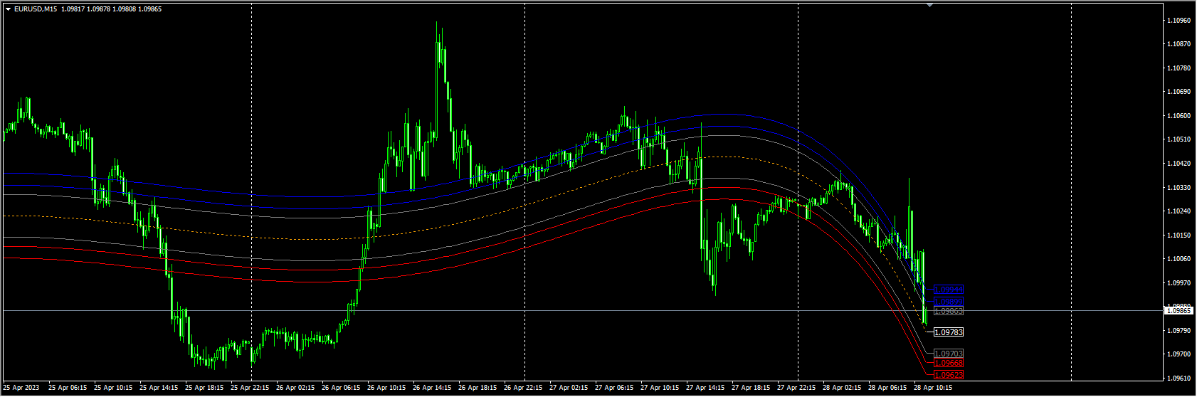The height and width of the screenshot is (397, 1197).
Task: Select the grey 1.09863 price label
Action: [x=949, y=311]
